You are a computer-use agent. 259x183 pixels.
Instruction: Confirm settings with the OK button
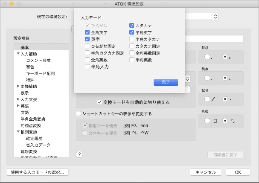(x=238, y=172)
